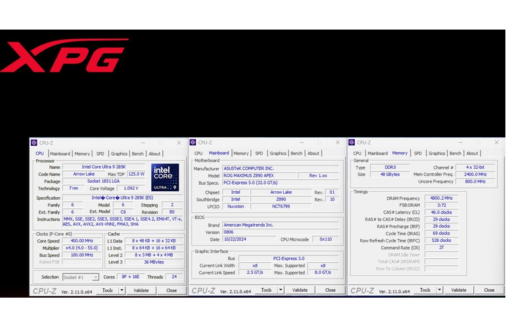This screenshot has height=318, width=506.
Task: Click Validate button in the middle CPU-Z window
Action: [300, 290]
